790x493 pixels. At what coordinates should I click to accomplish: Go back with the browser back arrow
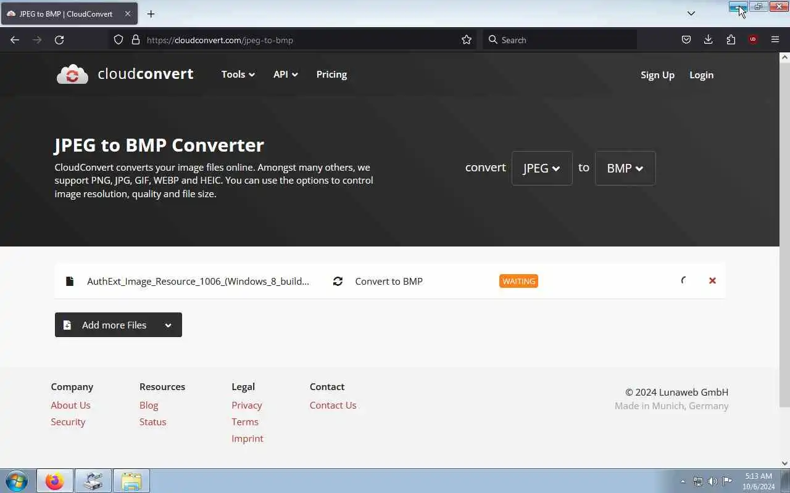[x=15, y=39]
